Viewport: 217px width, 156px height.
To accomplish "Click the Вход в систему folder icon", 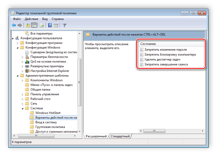I will pos(32,122).
